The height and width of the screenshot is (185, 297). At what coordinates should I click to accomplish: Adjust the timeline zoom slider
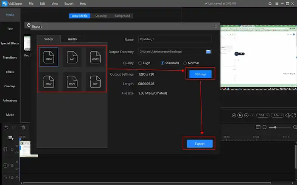pos(276,127)
